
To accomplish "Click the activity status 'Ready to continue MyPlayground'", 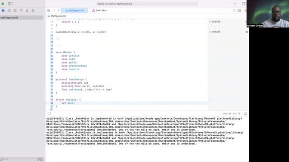I will 147,4.
